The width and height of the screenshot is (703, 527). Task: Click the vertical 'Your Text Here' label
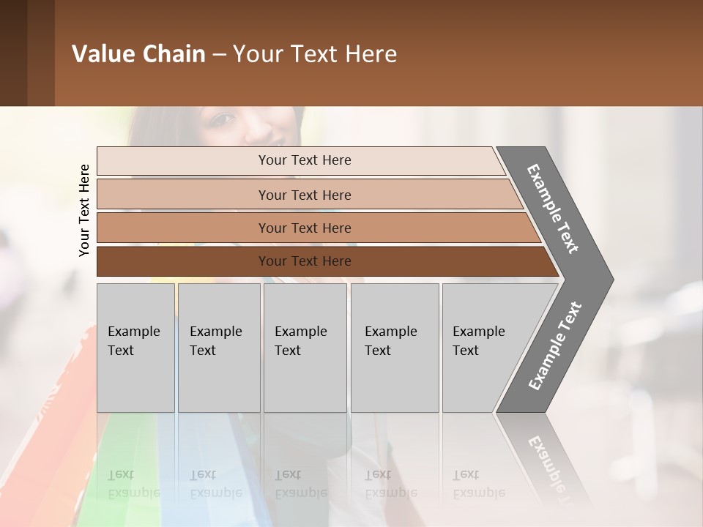pyautogui.click(x=84, y=211)
